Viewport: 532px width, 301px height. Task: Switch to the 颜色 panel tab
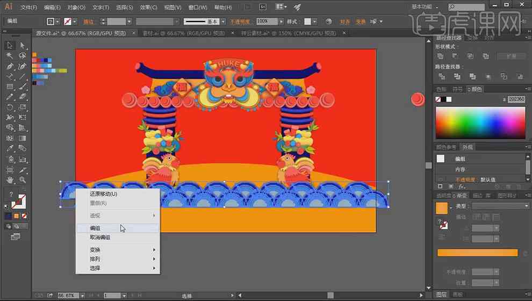(475, 89)
